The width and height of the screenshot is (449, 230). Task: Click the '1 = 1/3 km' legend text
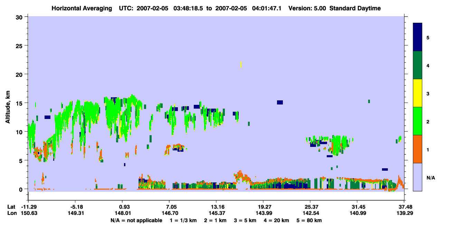point(183,220)
